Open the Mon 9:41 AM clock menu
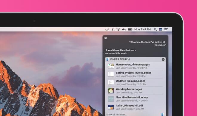The image size is (197, 116). [x=142, y=29]
